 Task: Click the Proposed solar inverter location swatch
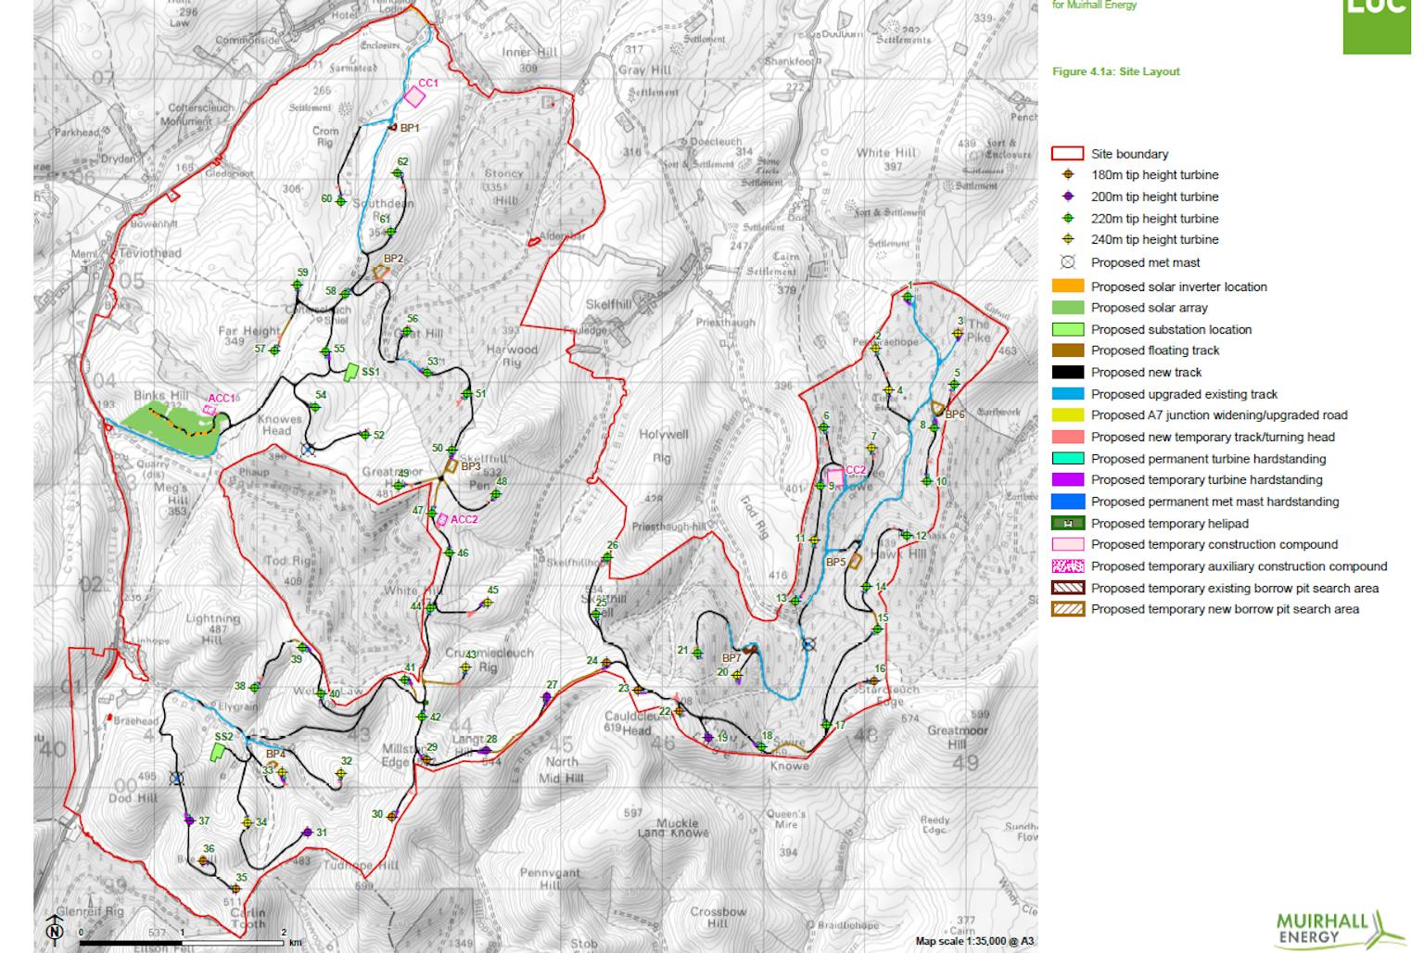point(1067,286)
